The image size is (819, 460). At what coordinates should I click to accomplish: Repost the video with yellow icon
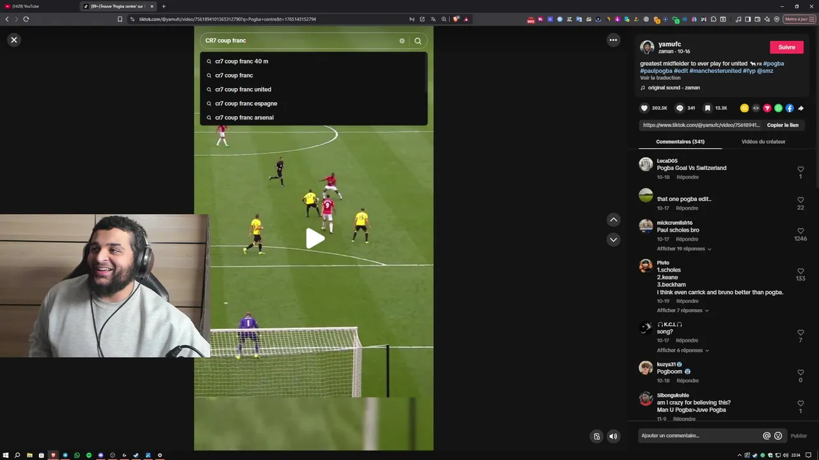tap(744, 108)
